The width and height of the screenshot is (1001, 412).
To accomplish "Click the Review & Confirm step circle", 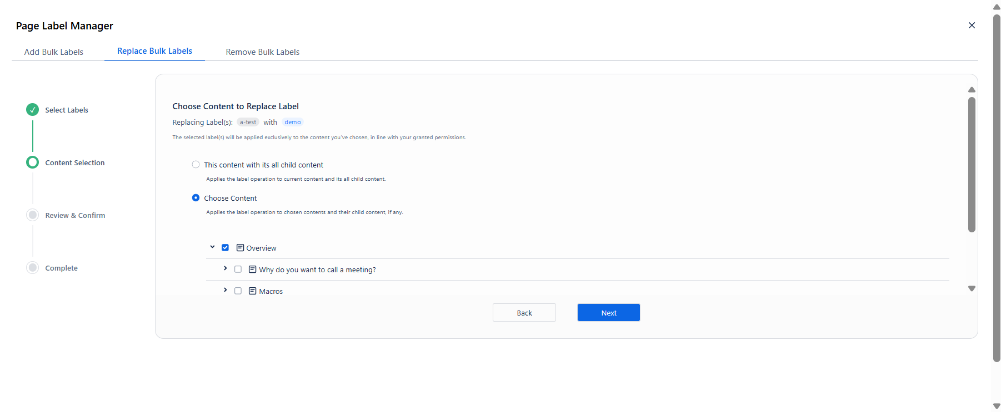I will point(33,215).
